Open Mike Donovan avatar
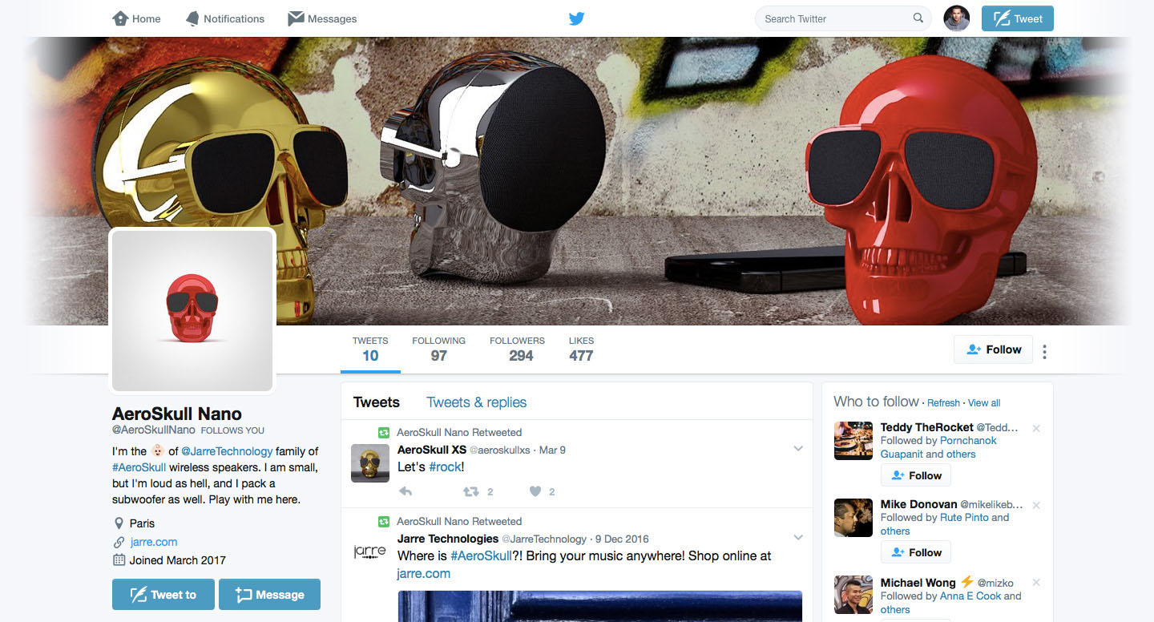Viewport: 1154px width, 622px height. [x=853, y=518]
